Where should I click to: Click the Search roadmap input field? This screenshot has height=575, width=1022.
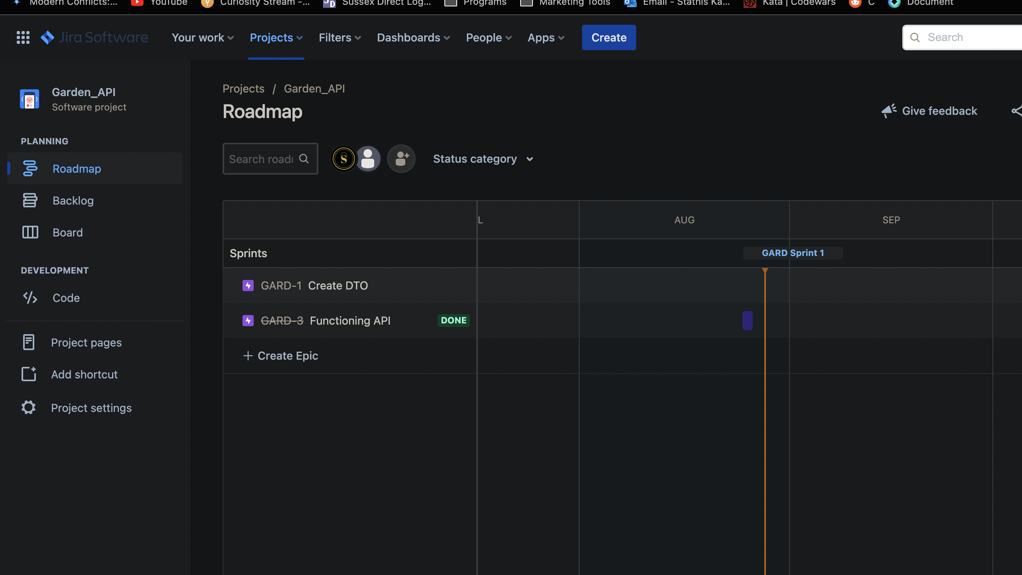point(262,159)
